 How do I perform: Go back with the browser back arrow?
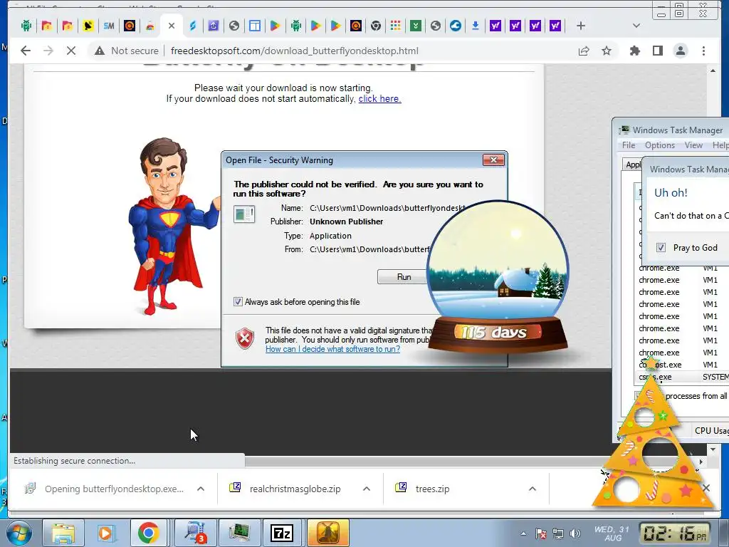tap(26, 51)
